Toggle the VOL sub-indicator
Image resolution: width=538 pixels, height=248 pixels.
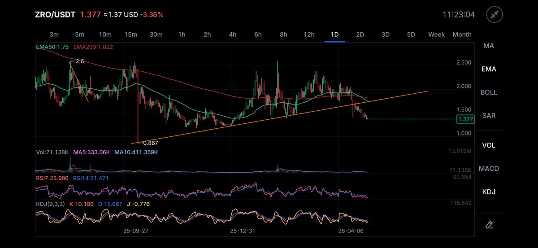pyautogui.click(x=489, y=145)
